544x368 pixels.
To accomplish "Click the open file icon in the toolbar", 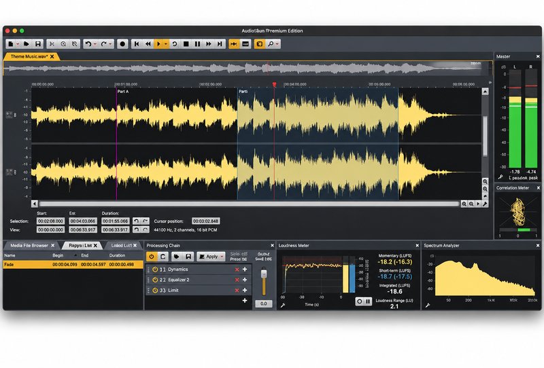I will (27, 44).
